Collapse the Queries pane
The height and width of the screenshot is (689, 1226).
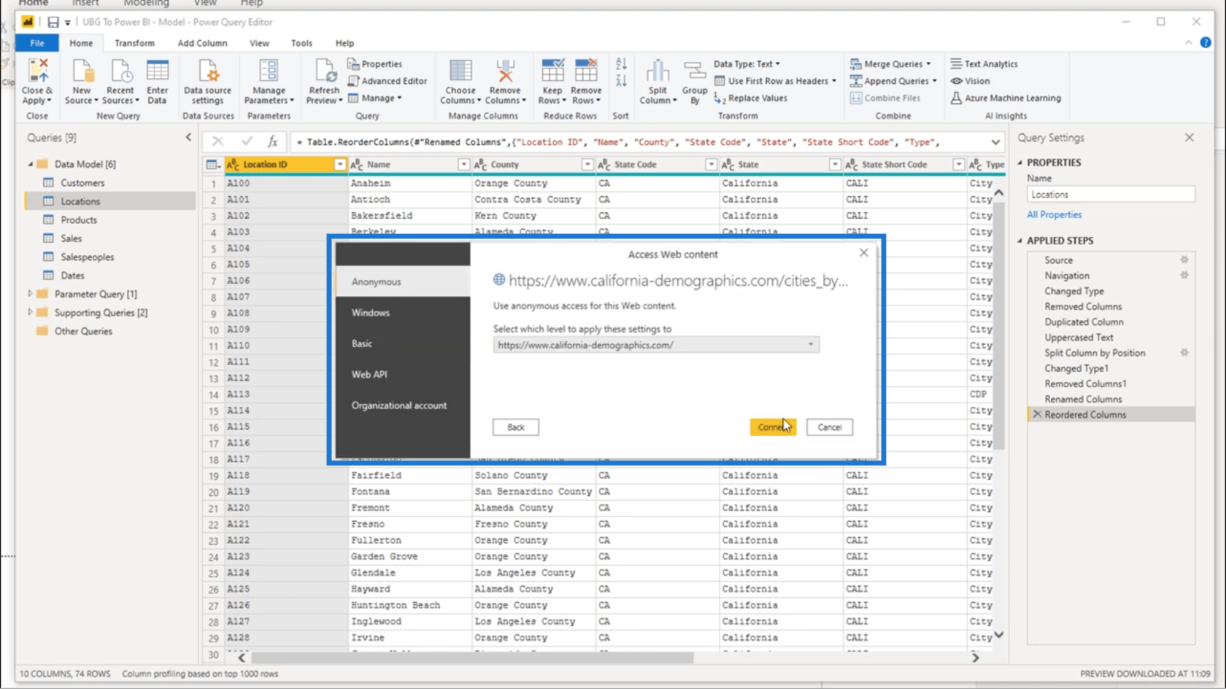pos(188,137)
